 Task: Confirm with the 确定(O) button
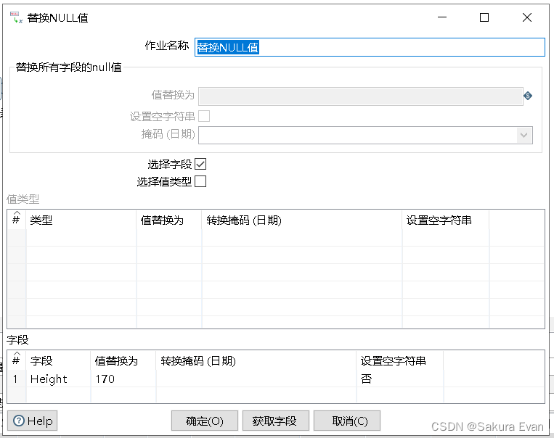coord(205,421)
